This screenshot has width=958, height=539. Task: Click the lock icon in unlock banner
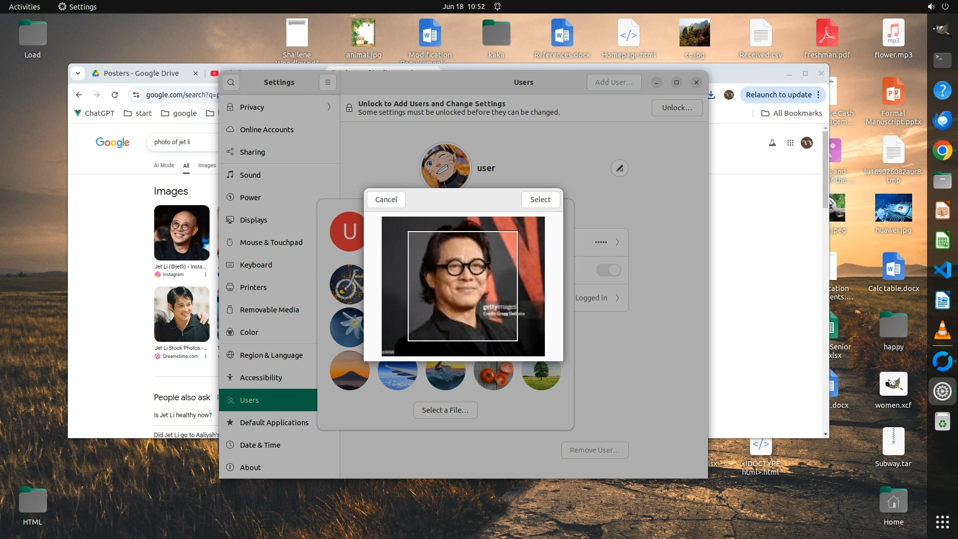pos(349,108)
